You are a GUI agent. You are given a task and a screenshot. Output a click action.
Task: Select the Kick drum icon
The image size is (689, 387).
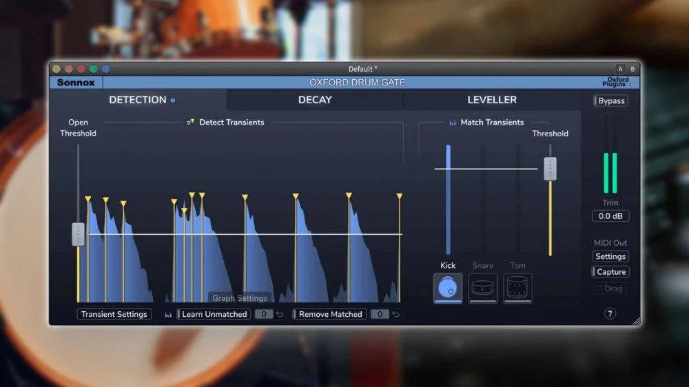[x=447, y=288]
